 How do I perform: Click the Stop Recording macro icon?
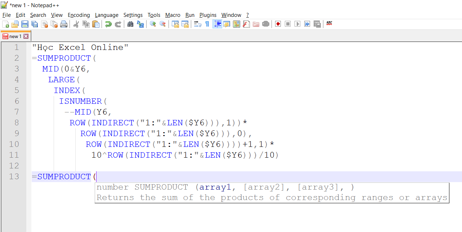pyautogui.click(x=288, y=24)
